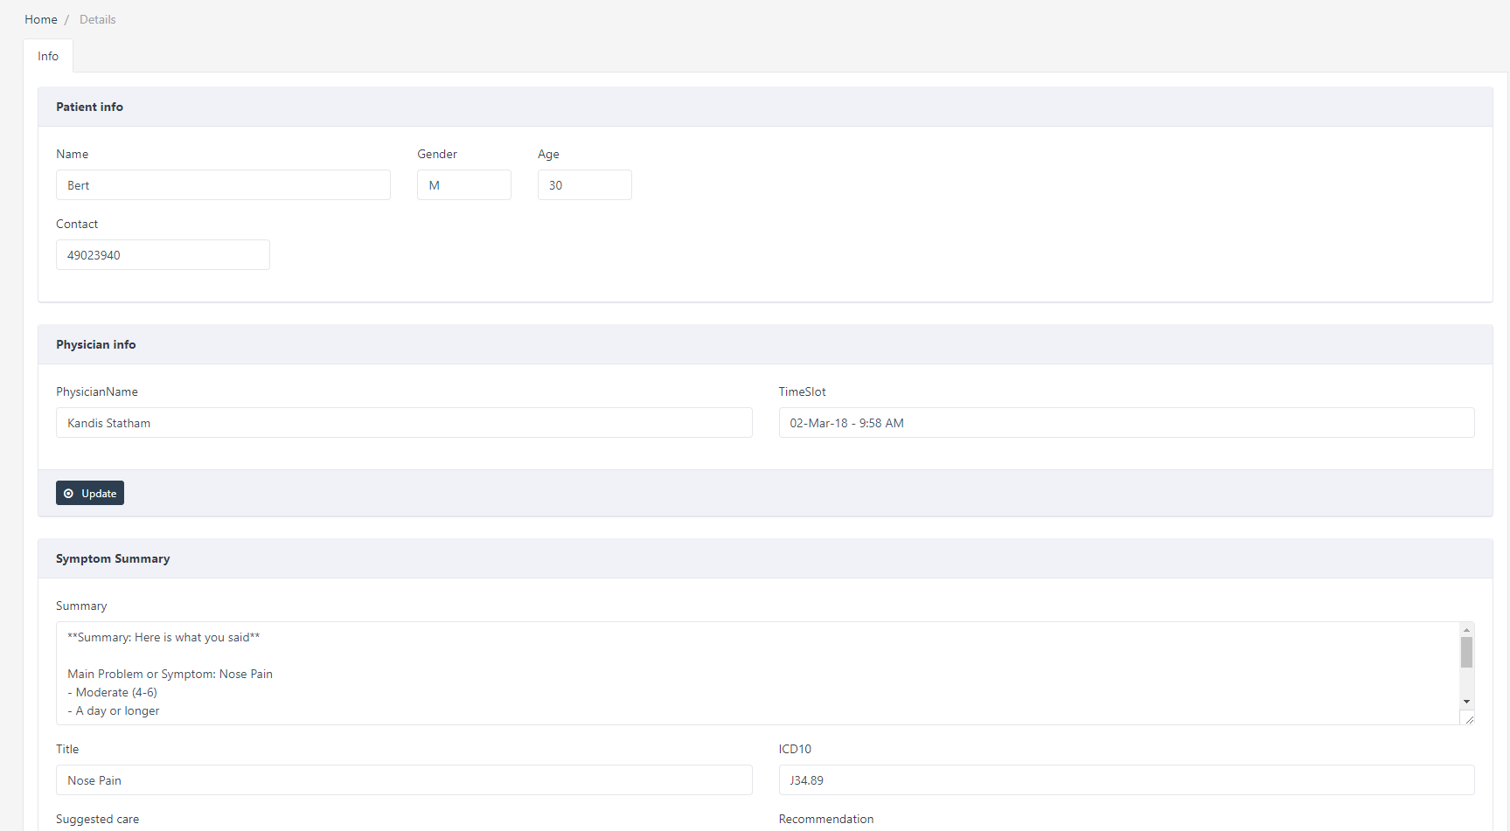
Task: Click the Title field Nose Pain
Action: [x=404, y=780]
